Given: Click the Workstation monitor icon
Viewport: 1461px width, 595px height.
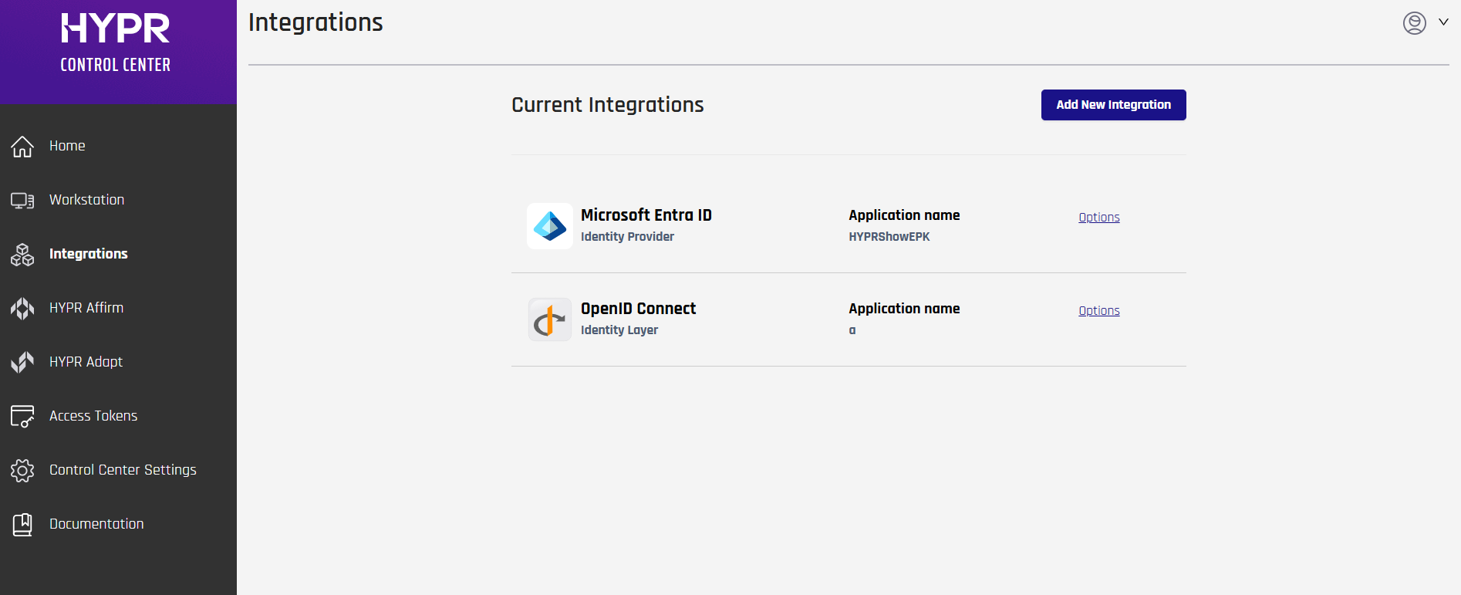Looking at the screenshot, I should click(x=22, y=201).
